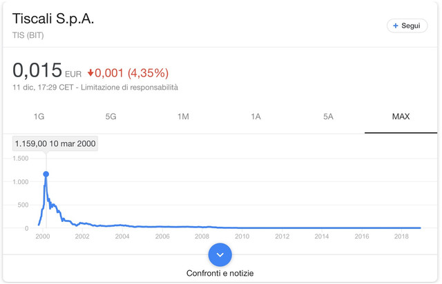Click the 0,015 EUR price value
442x284 pixels.
click(47, 70)
